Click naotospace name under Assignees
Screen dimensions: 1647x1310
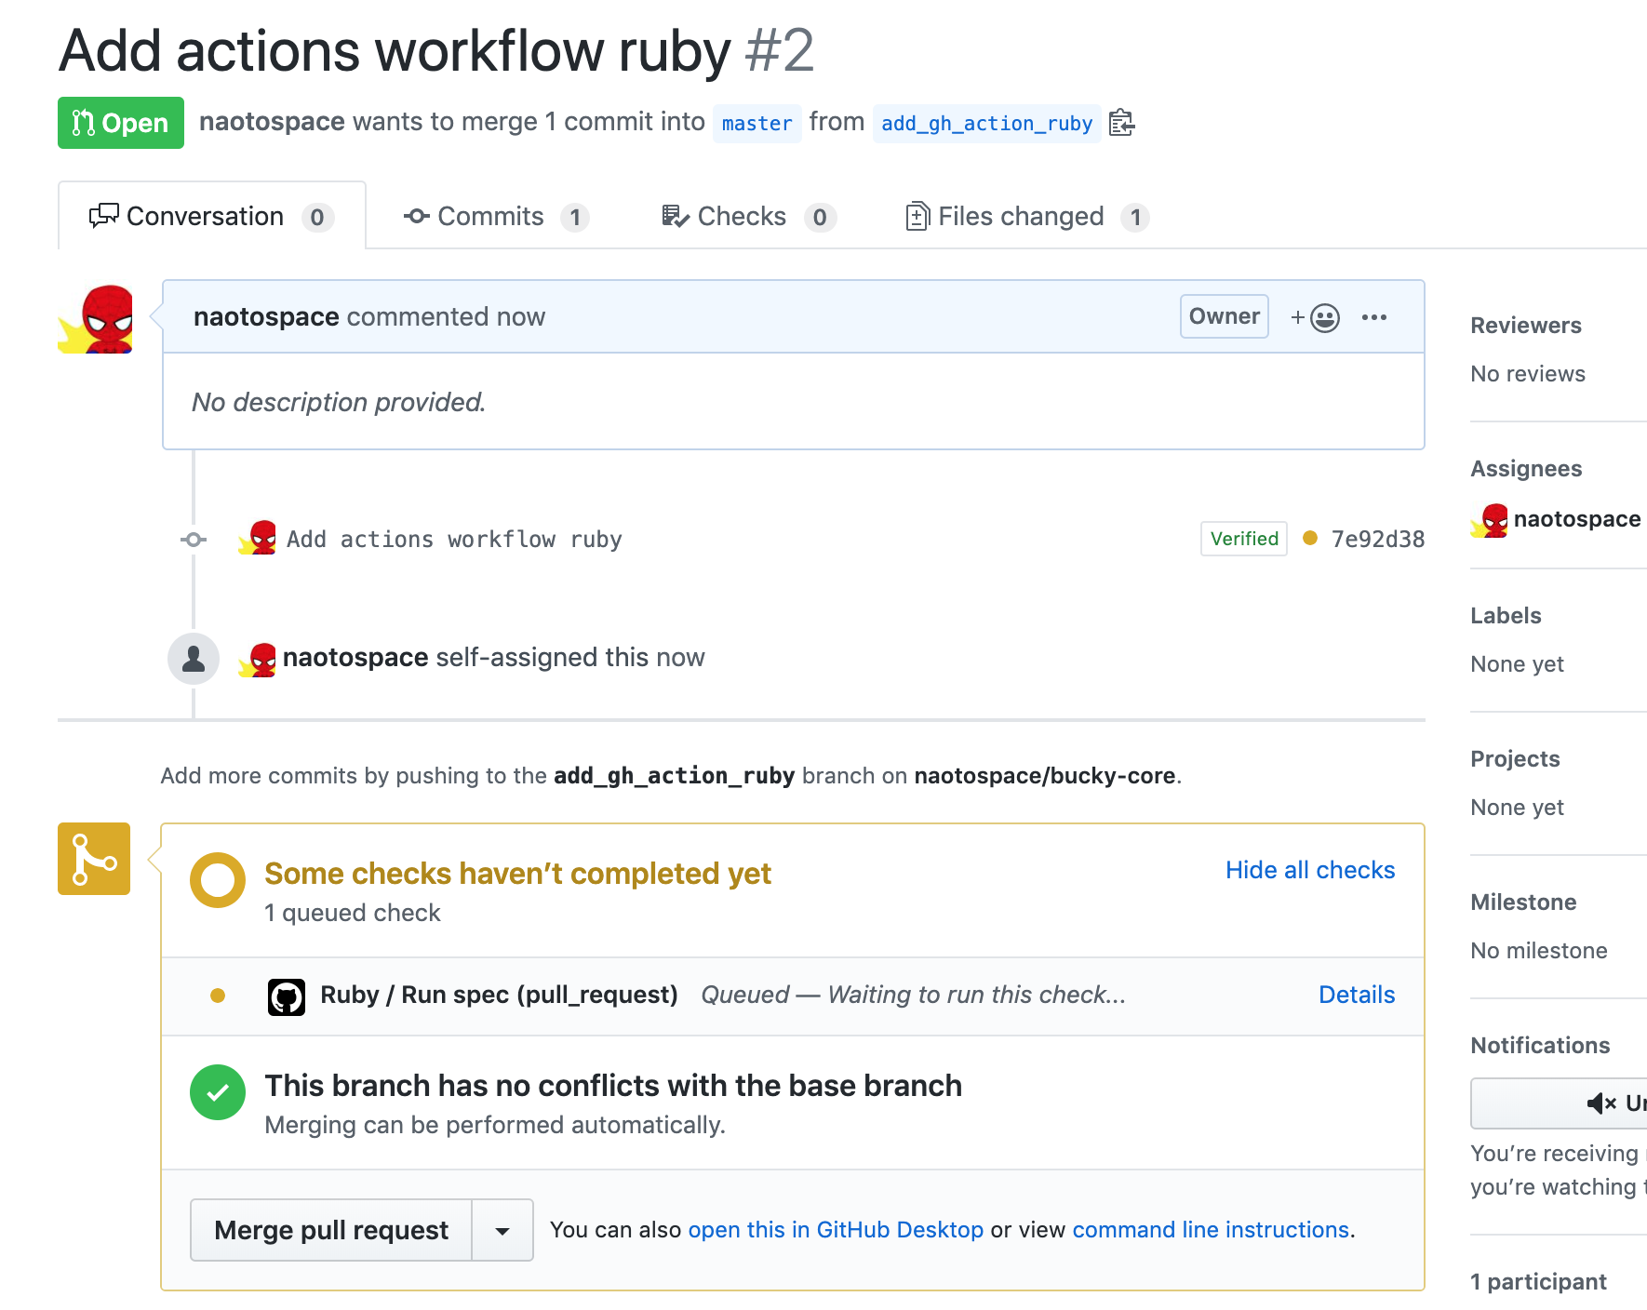[1577, 519]
